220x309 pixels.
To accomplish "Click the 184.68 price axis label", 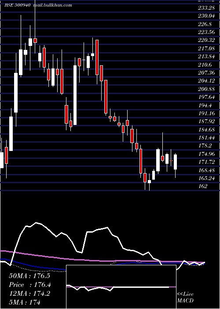I will pos(206,130).
